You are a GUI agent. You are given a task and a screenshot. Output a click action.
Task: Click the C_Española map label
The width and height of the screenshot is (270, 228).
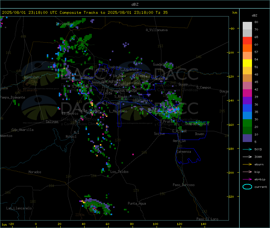point(129,70)
